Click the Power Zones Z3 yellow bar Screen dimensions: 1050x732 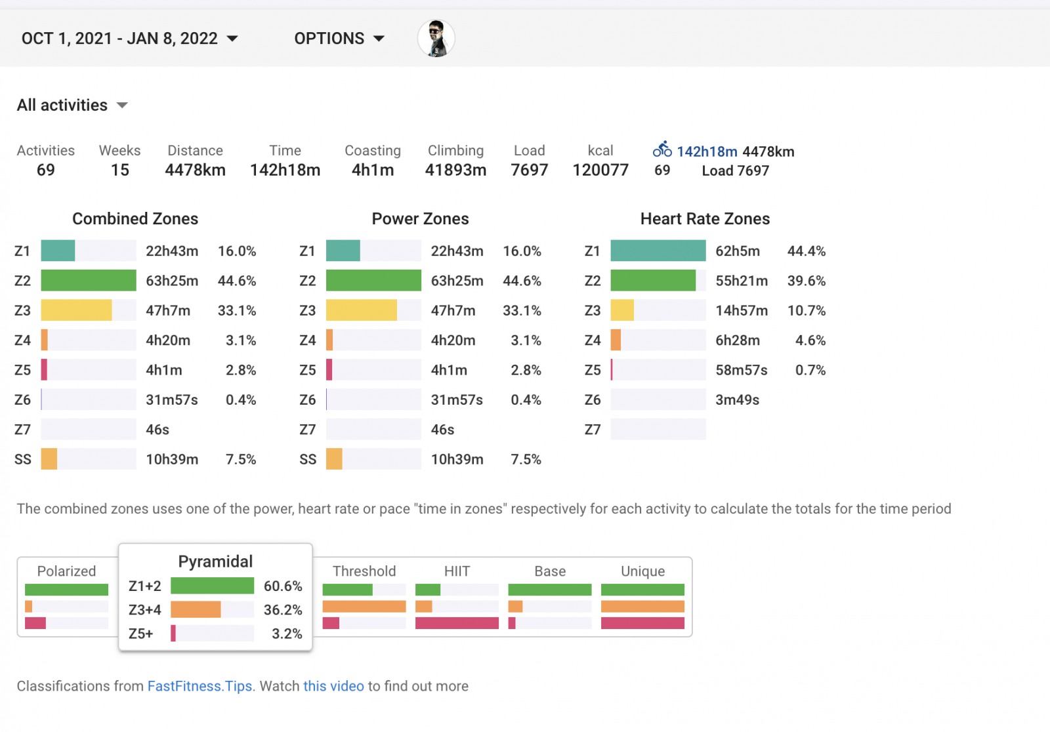click(x=361, y=310)
